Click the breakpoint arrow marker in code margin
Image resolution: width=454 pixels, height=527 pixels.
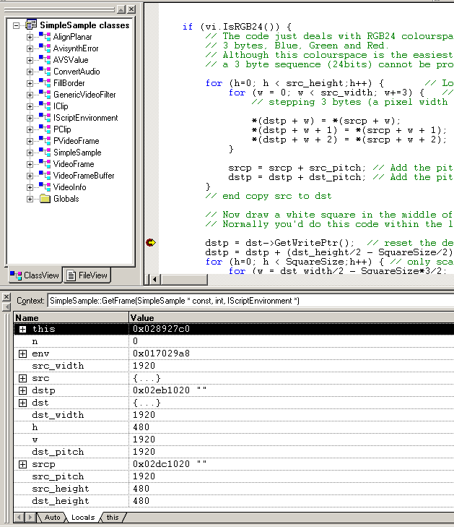[151, 242]
